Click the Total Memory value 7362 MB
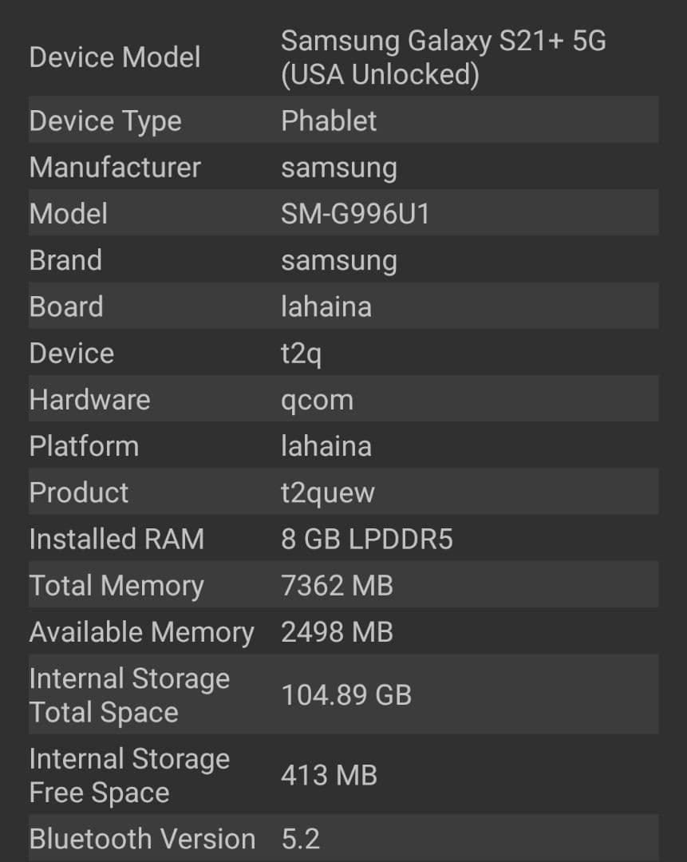 (x=336, y=585)
